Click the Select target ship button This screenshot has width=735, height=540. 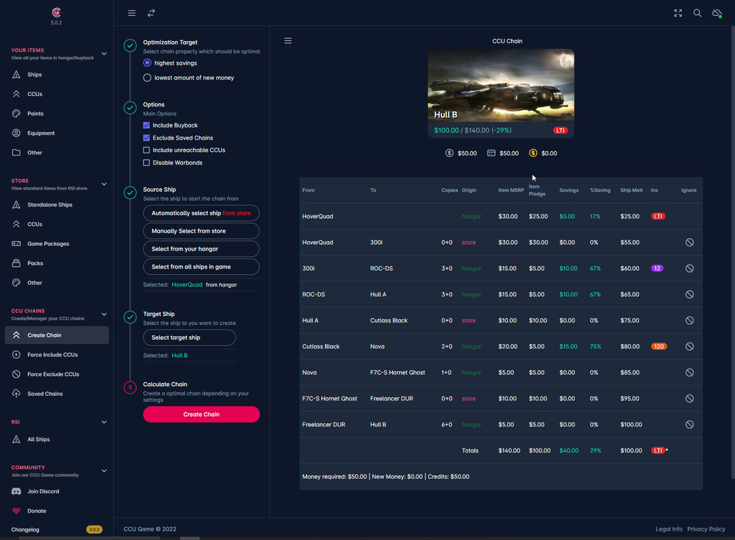(x=190, y=338)
